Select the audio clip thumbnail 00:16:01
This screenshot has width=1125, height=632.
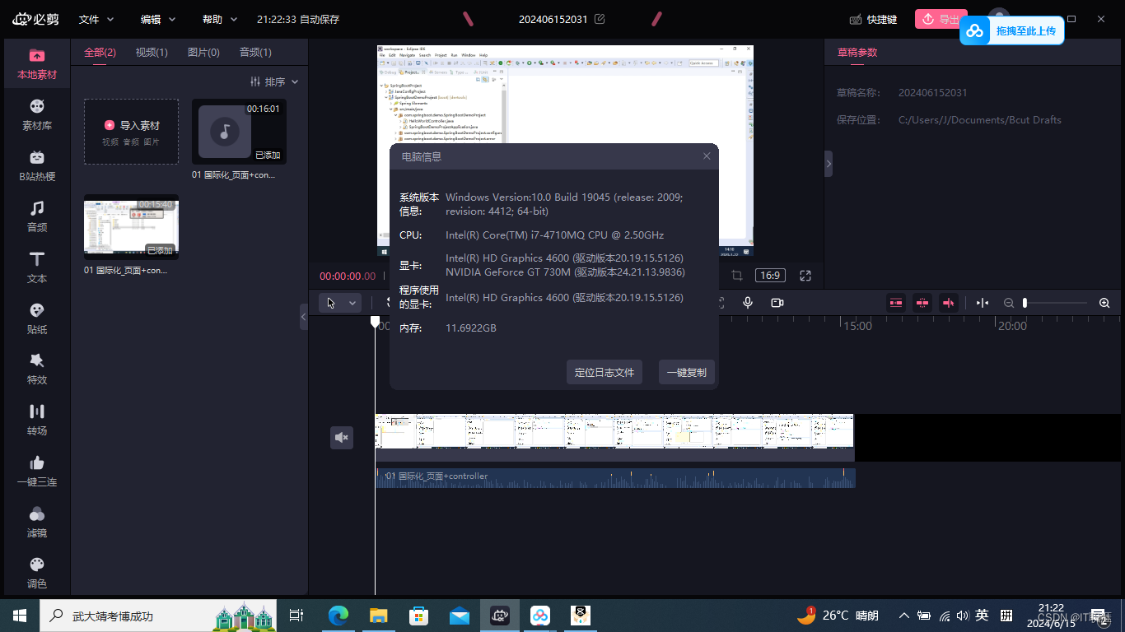coord(239,132)
